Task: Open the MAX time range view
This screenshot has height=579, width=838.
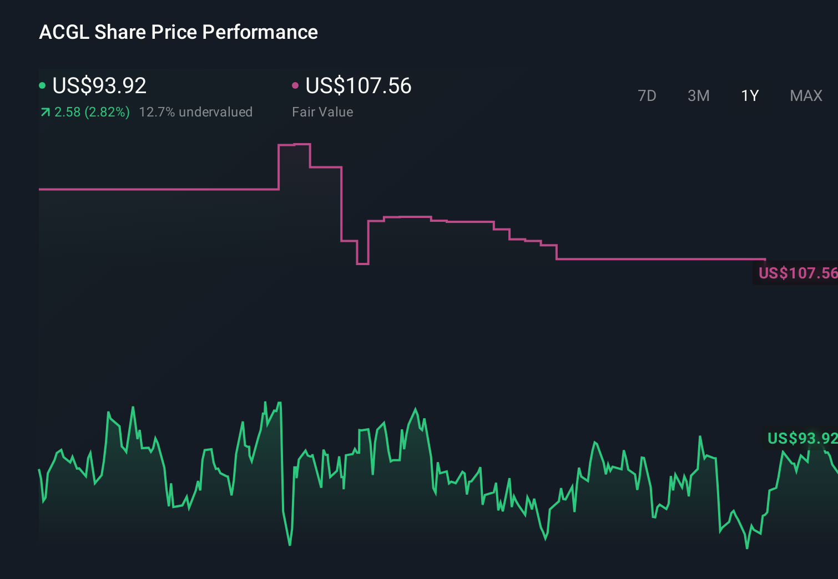Action: point(805,95)
